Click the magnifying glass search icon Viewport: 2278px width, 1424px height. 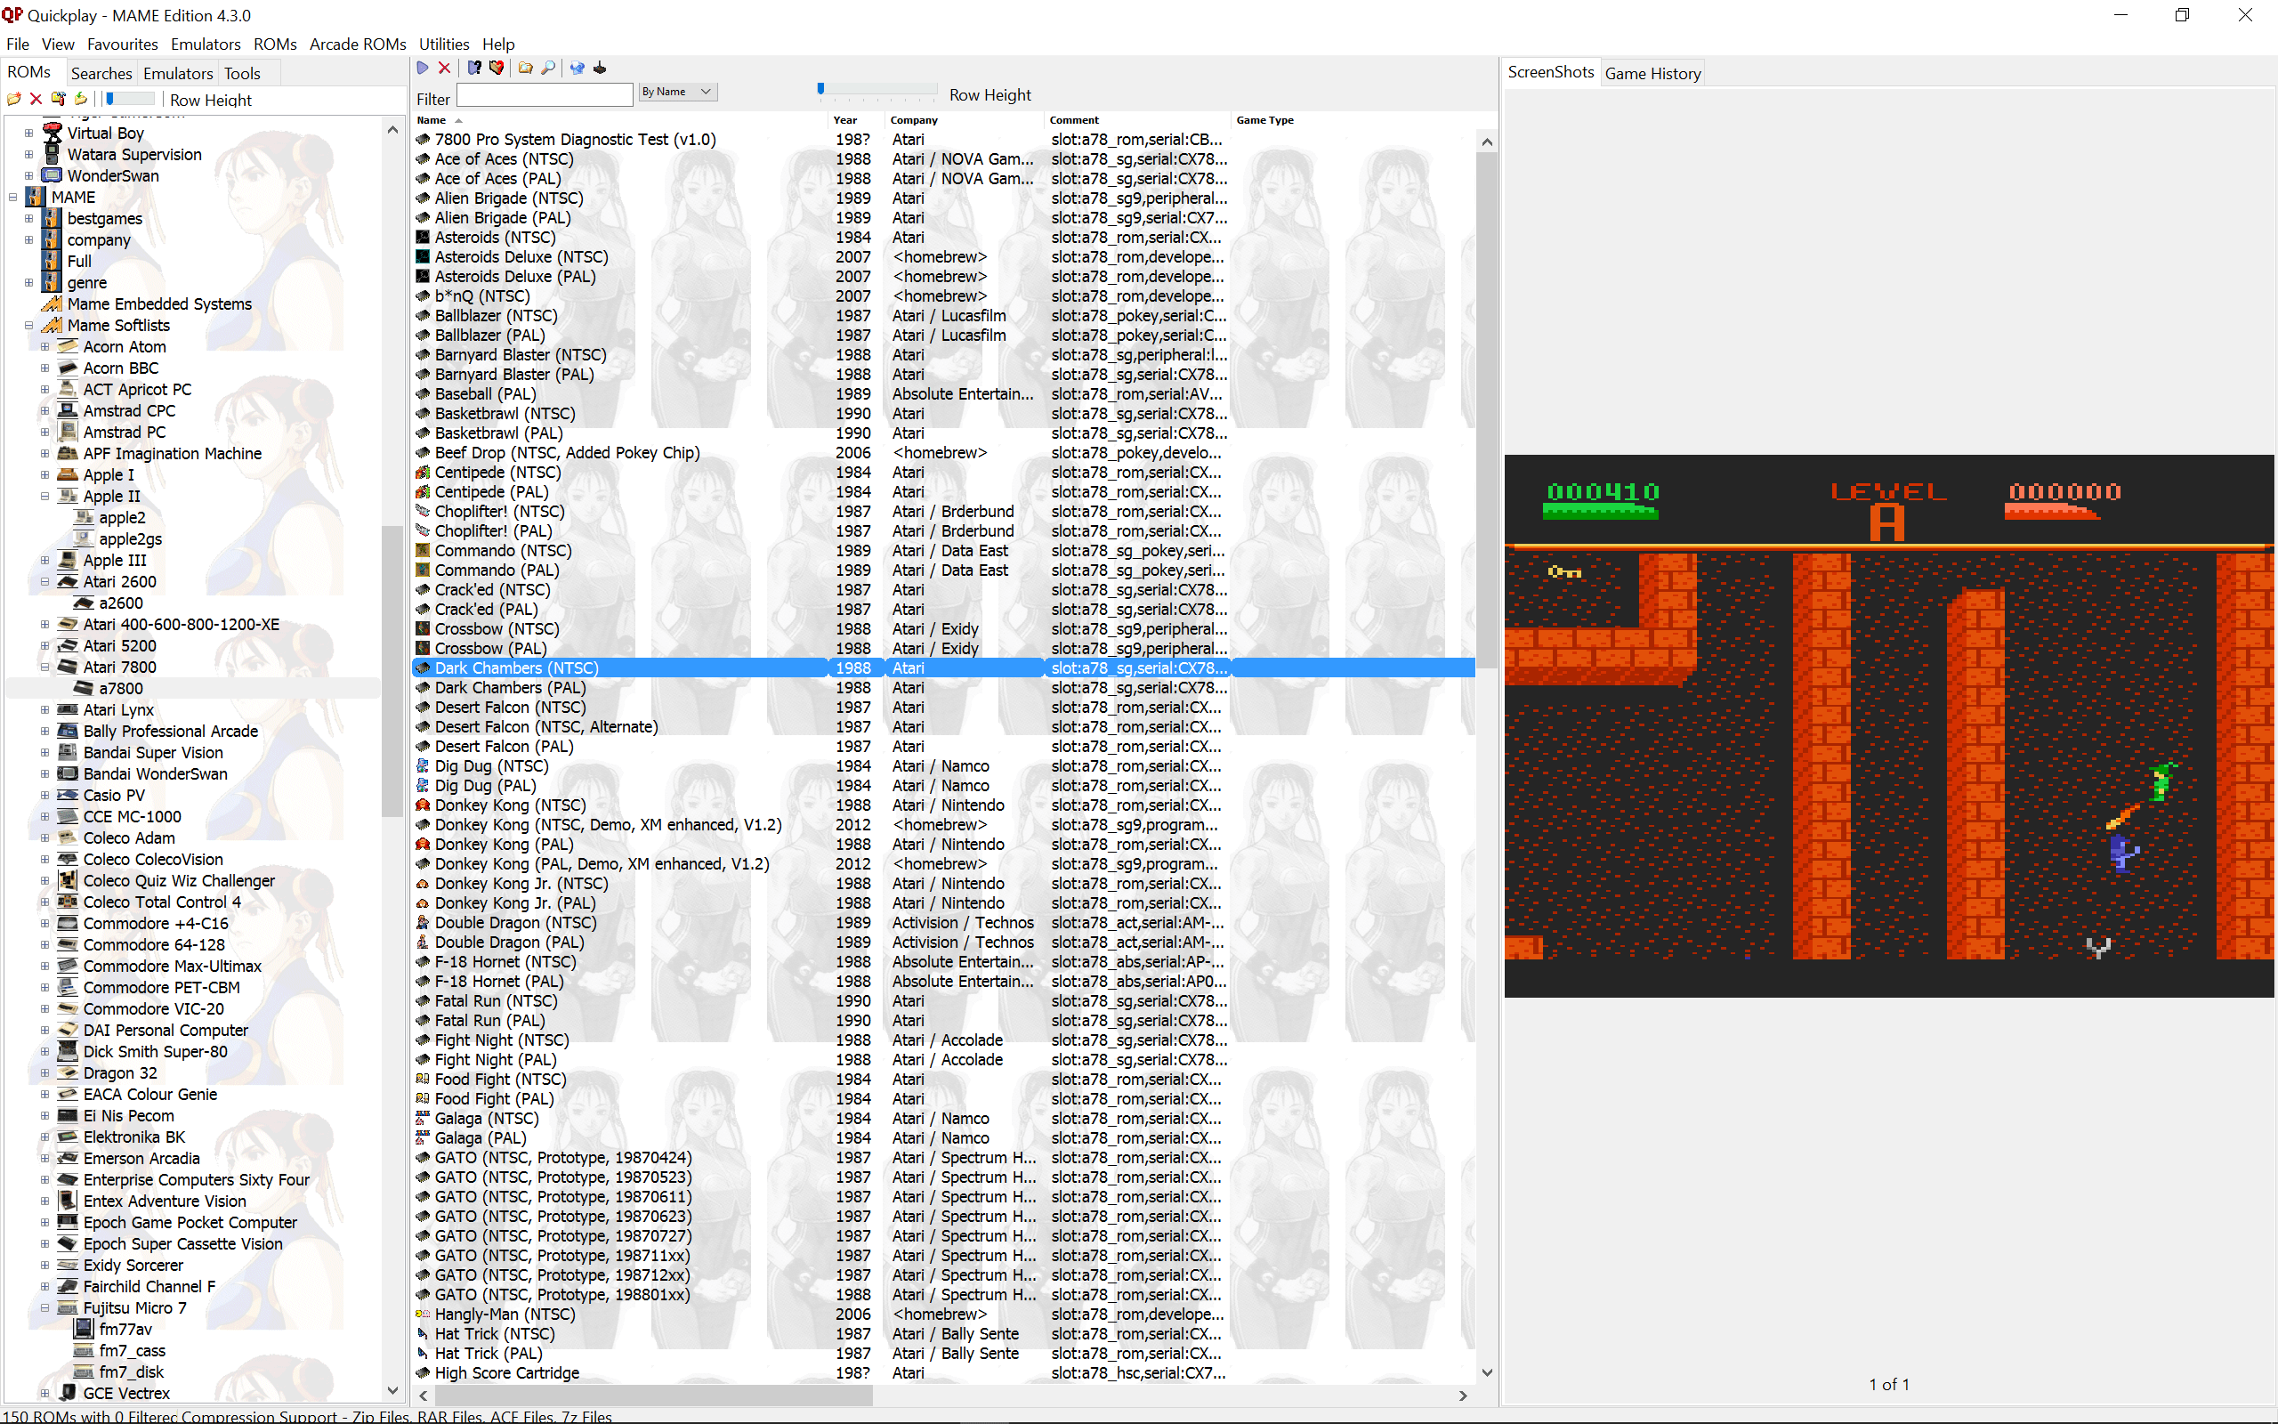[x=548, y=68]
